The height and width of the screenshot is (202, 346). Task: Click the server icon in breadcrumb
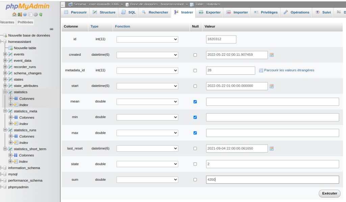(x=71, y=4)
